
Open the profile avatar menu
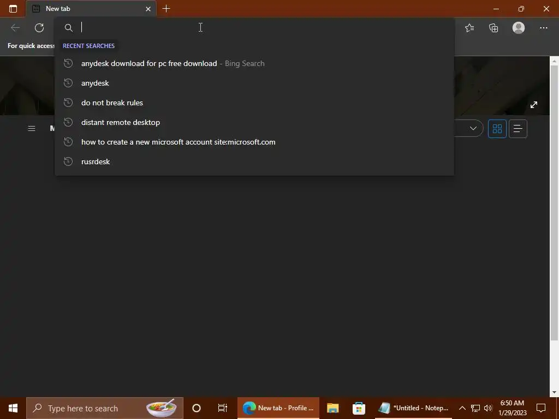click(519, 28)
